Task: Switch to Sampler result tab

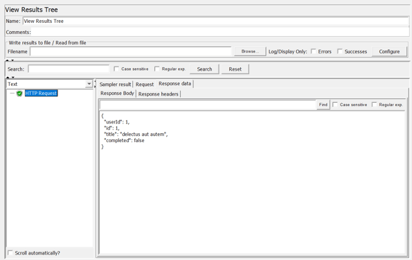Action: (115, 84)
